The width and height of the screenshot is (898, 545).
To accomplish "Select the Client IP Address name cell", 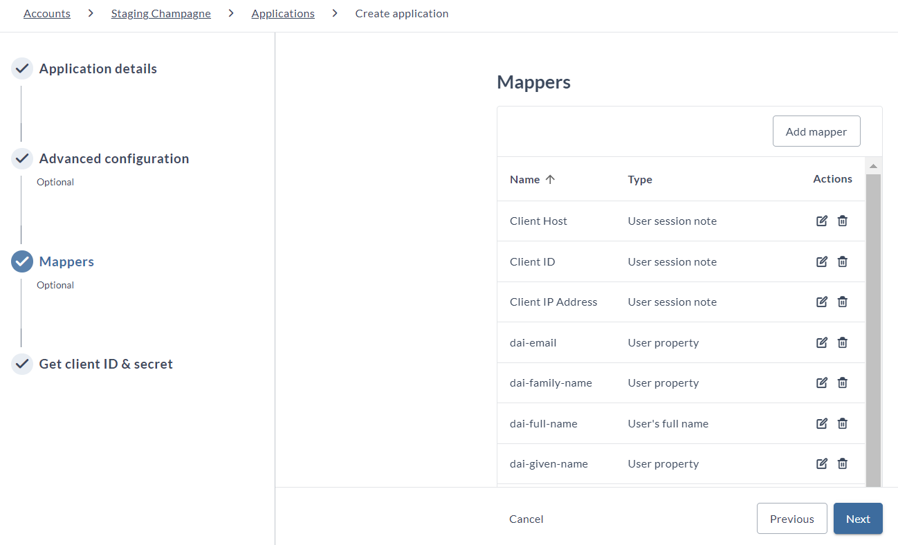I will click(x=553, y=302).
